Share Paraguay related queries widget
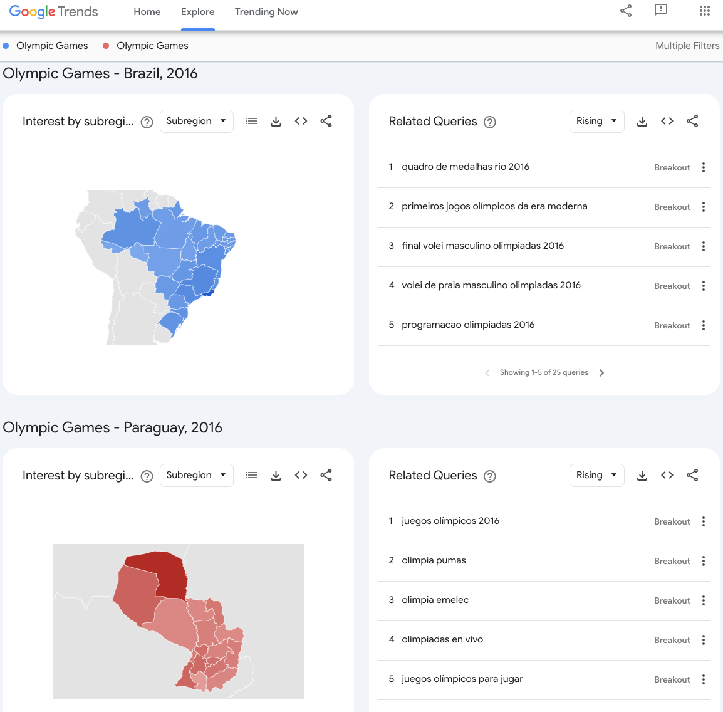This screenshot has width=723, height=712. 692,476
